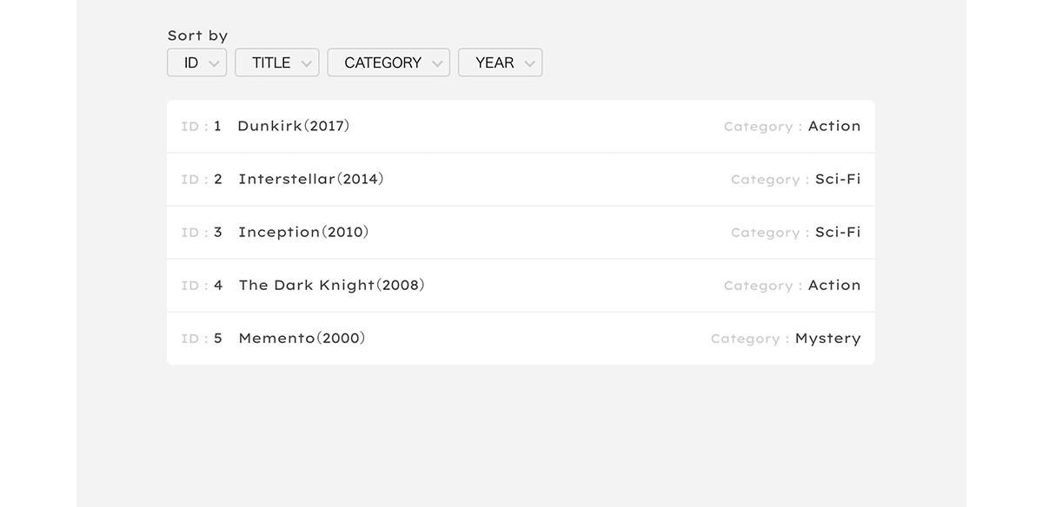The height and width of the screenshot is (507, 1043).
Task: Click the Action category on Dark Knight row
Action: (834, 285)
